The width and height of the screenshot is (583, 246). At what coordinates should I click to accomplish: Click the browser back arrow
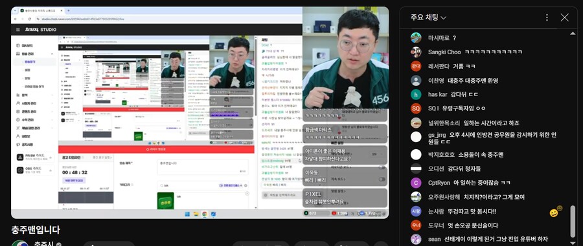16,19
